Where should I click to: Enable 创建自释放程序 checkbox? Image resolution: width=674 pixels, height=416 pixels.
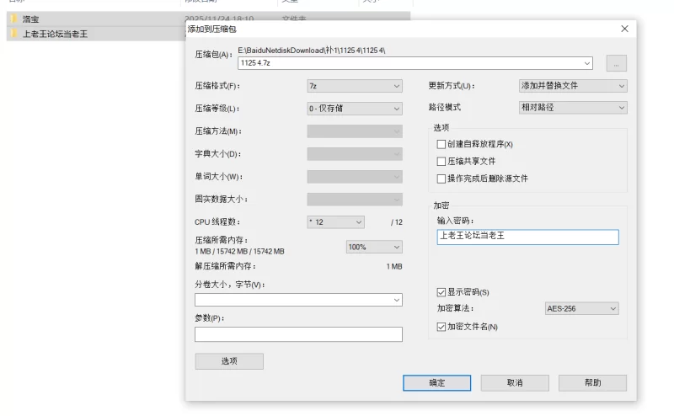pos(441,144)
